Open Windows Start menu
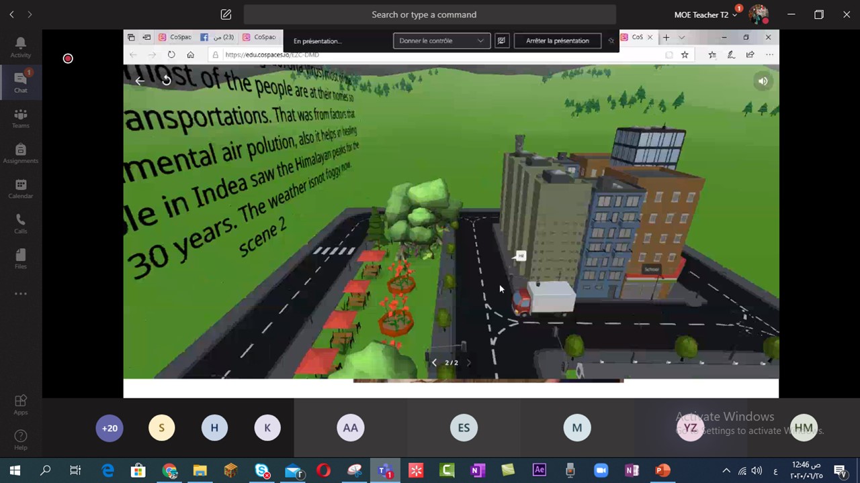This screenshot has width=860, height=483. pyautogui.click(x=15, y=471)
